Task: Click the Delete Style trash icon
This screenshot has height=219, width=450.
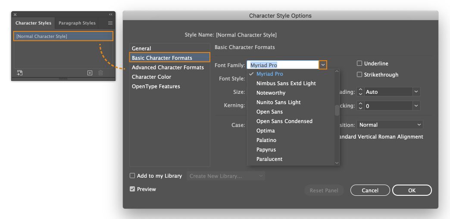Action: point(101,73)
